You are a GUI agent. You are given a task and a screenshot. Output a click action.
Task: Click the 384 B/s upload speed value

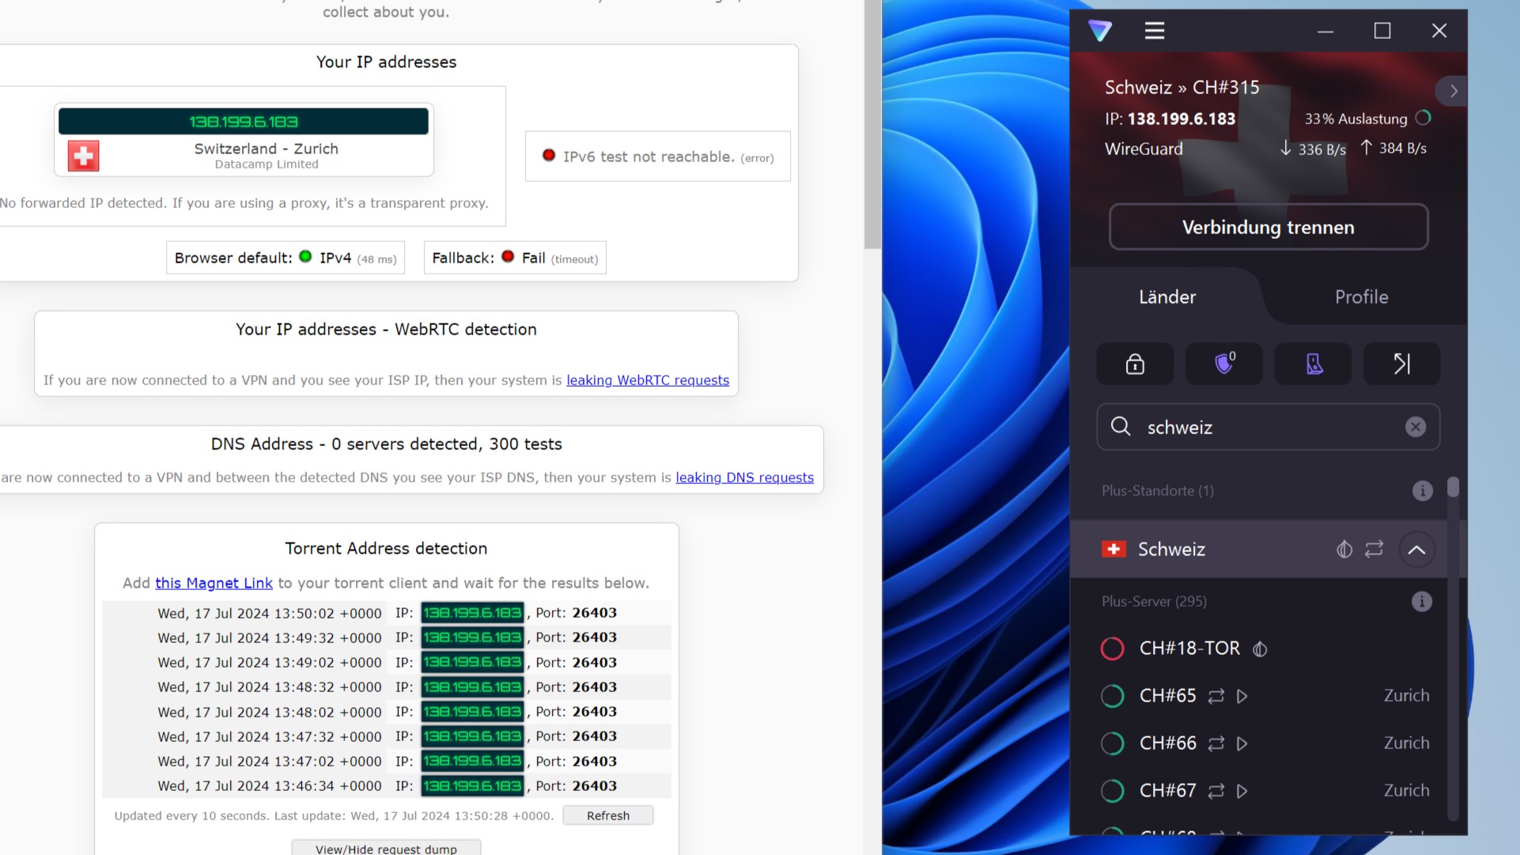[x=1403, y=148]
